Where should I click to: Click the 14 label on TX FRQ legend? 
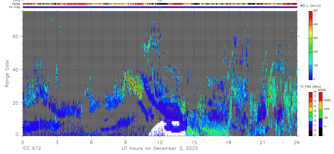pos(315,111)
